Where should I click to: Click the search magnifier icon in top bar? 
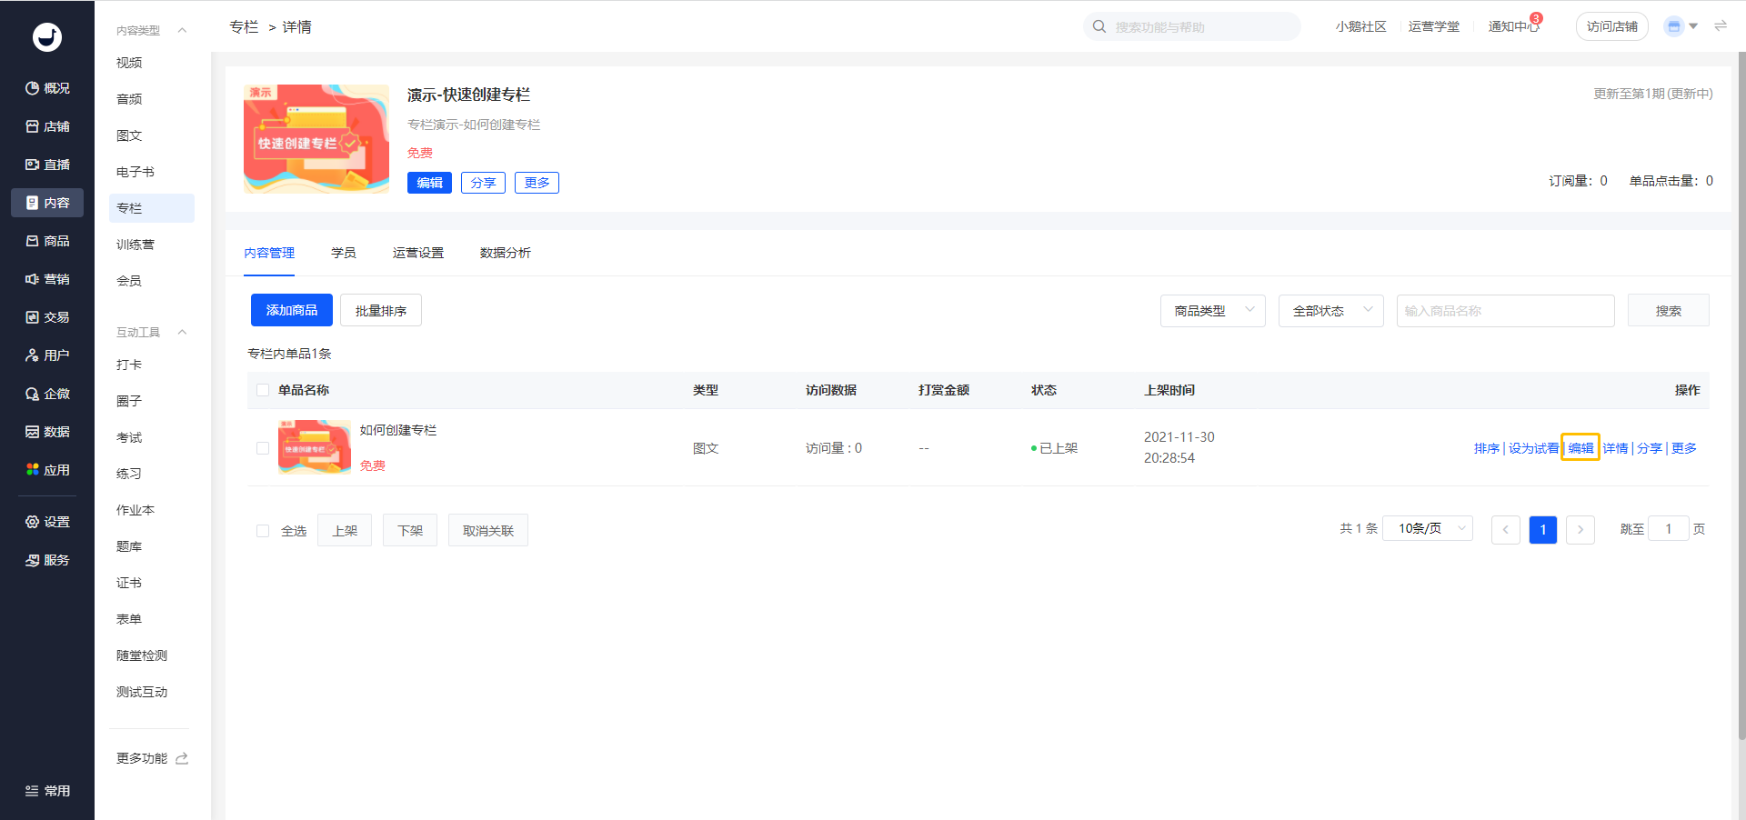pos(1099,27)
